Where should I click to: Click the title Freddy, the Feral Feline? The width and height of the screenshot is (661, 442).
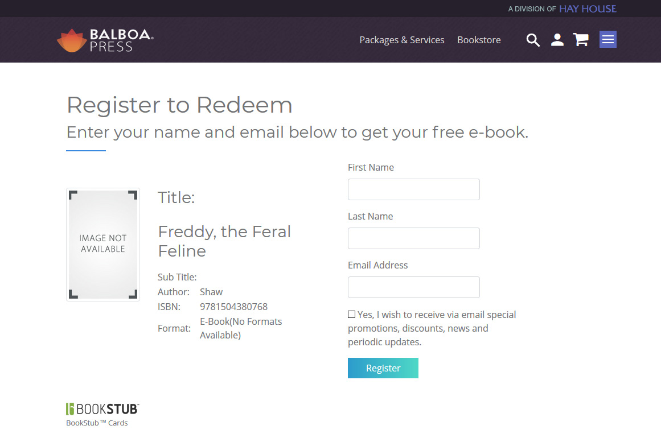coord(224,241)
